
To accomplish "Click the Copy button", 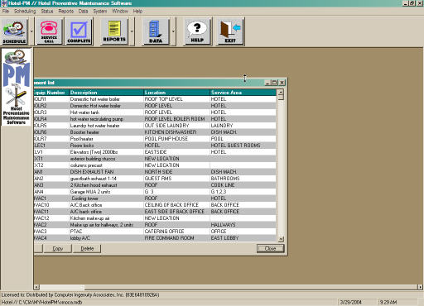I will pos(58,249).
